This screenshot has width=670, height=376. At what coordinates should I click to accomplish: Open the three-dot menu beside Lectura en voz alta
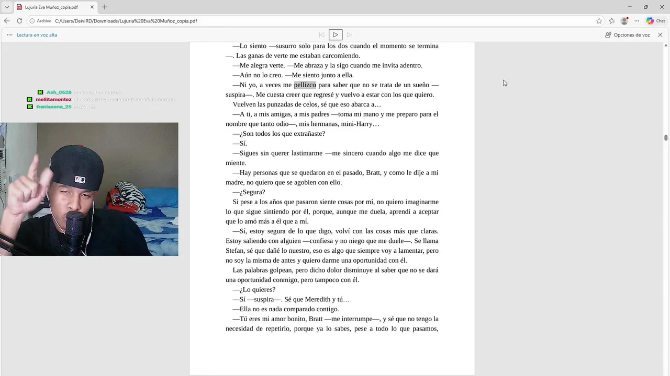10,35
